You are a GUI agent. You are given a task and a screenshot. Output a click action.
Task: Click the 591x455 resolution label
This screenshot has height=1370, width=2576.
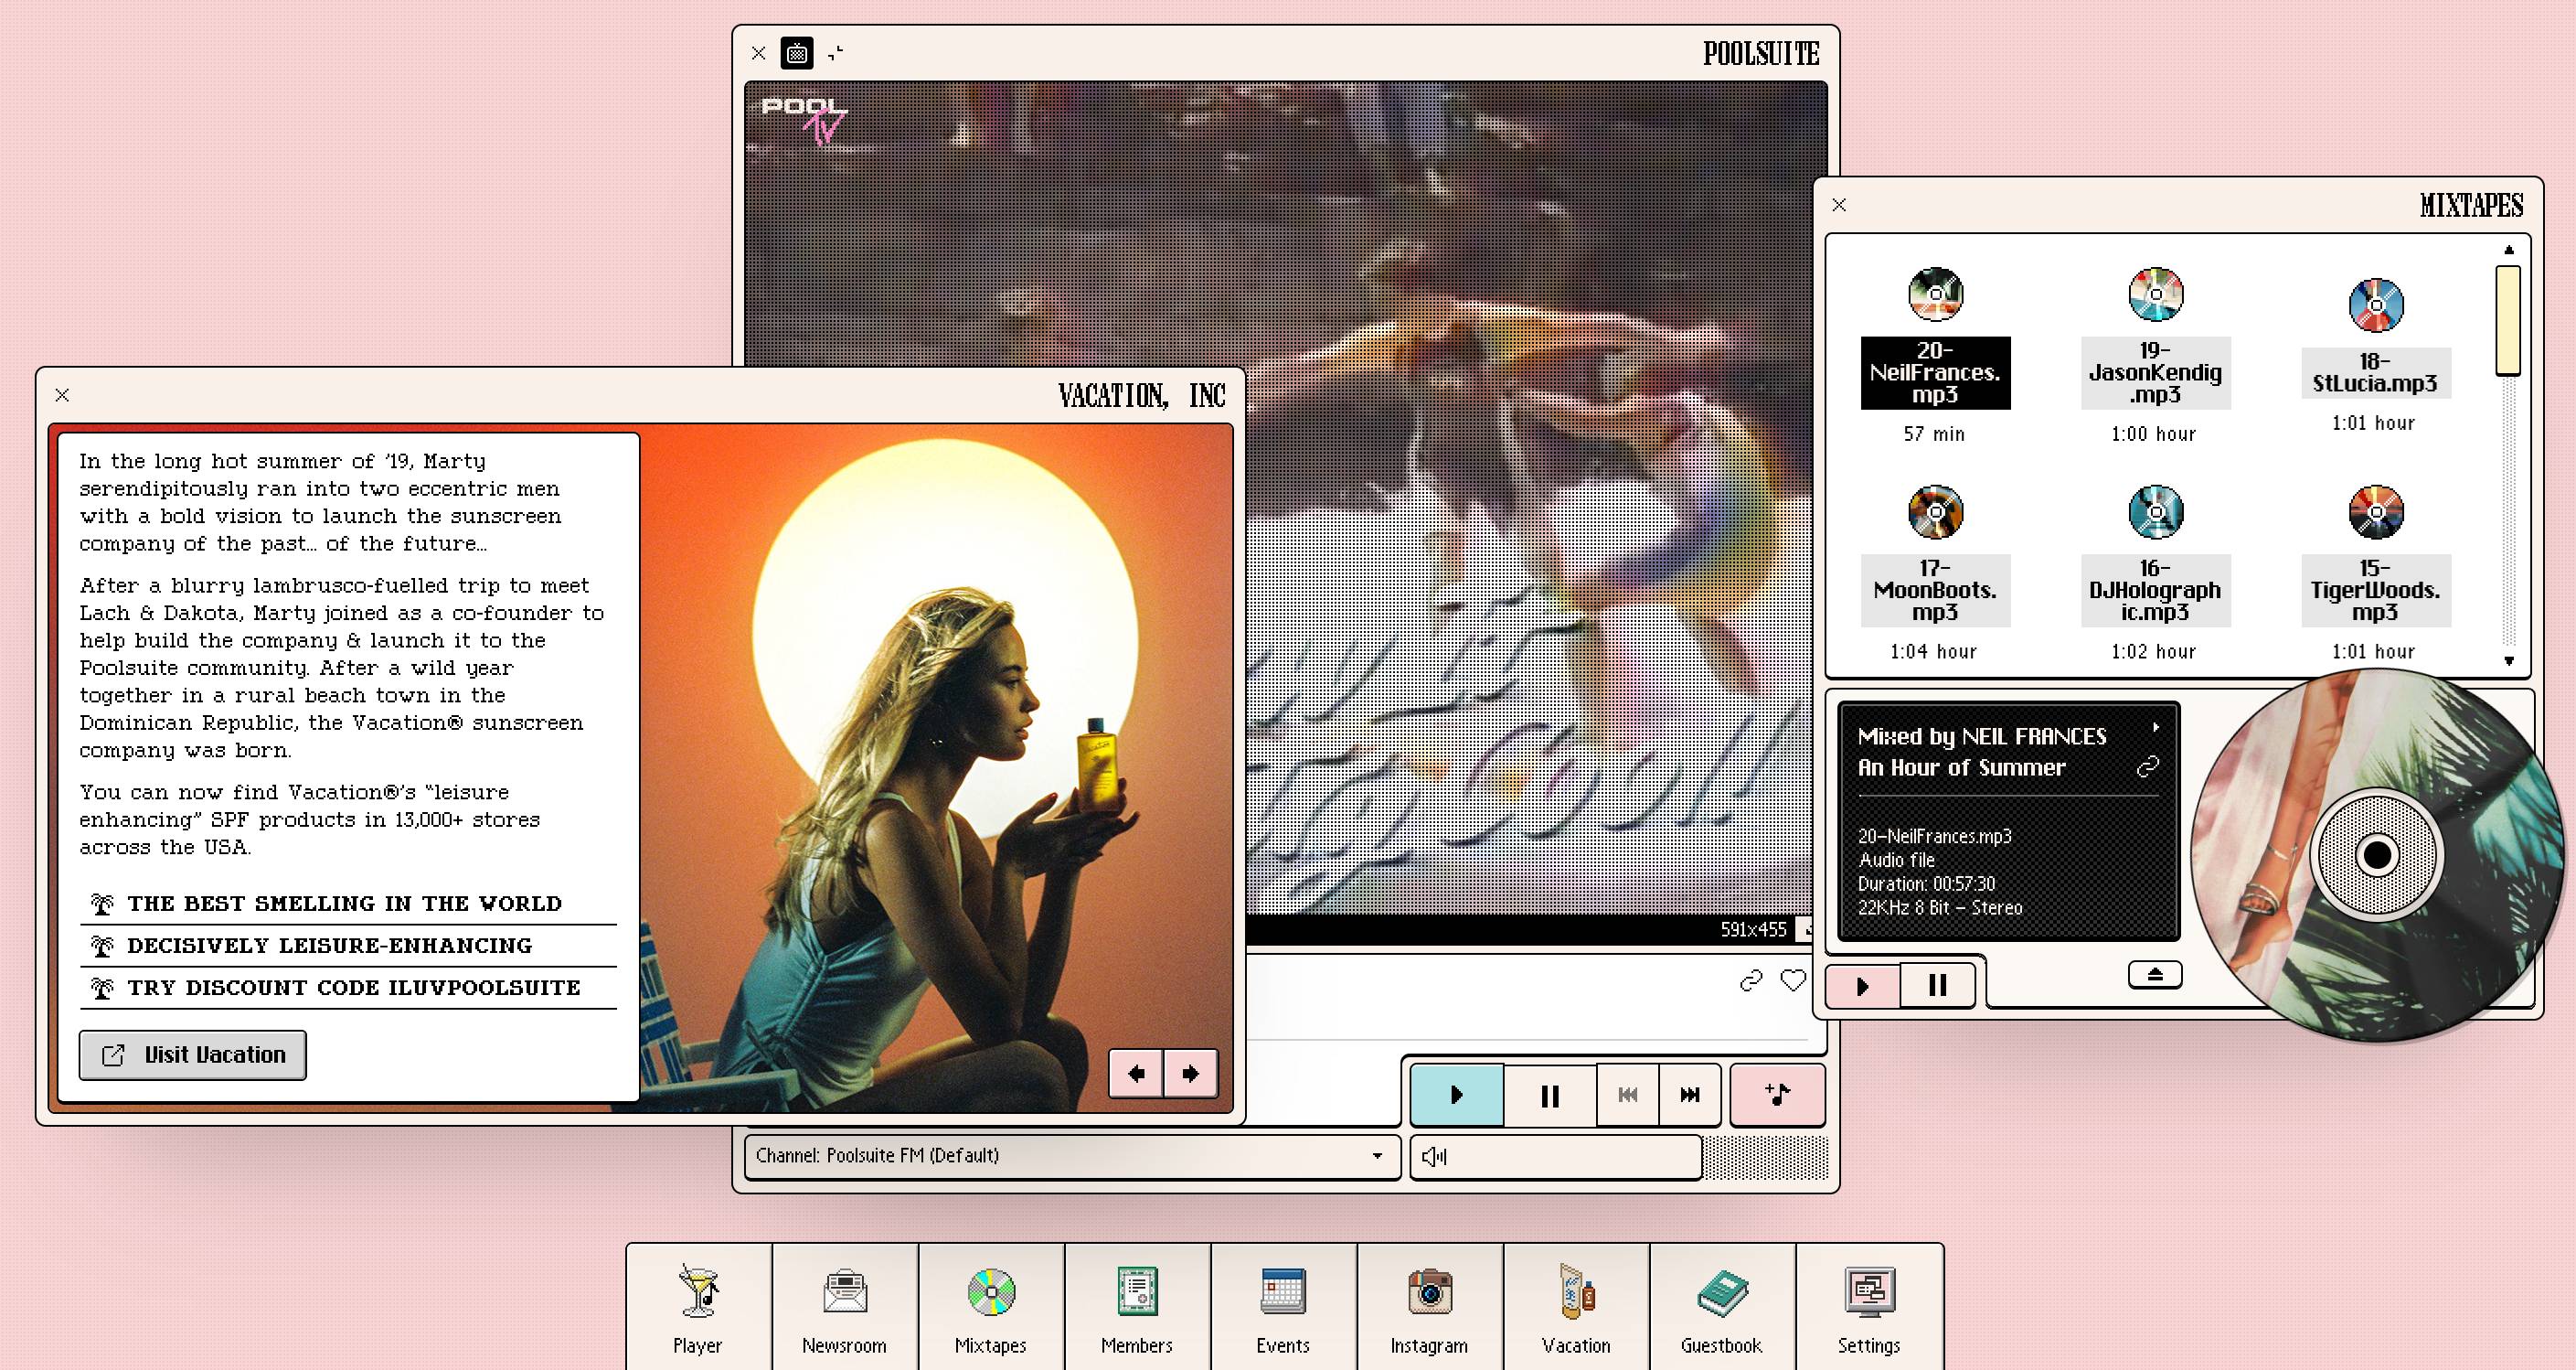click(x=1753, y=930)
